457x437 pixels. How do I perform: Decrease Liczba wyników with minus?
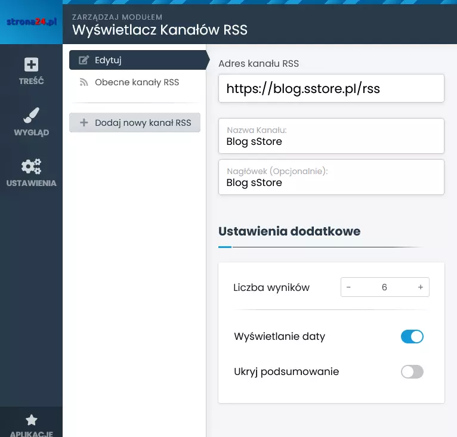tap(348, 287)
